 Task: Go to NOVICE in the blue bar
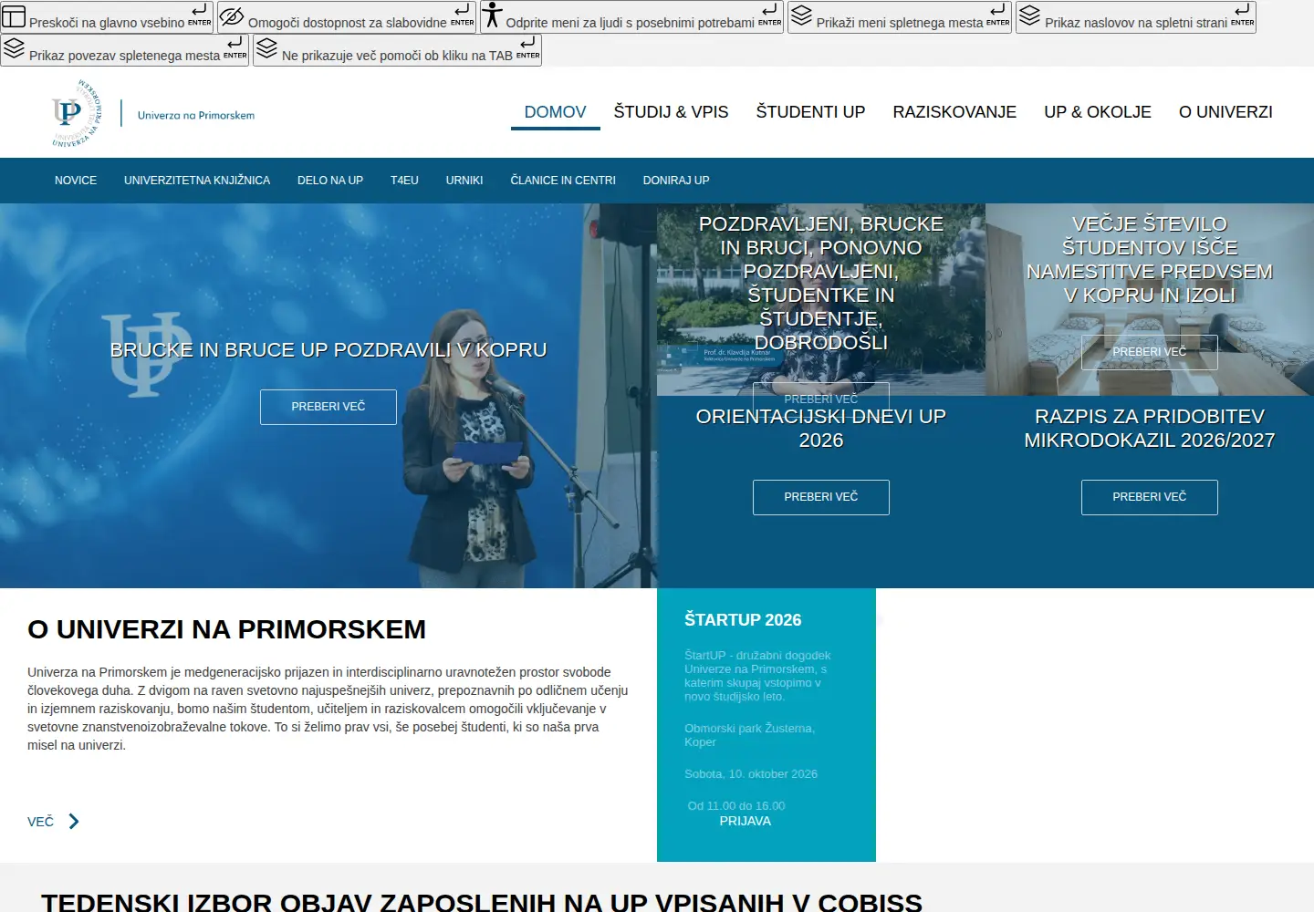coord(76,181)
